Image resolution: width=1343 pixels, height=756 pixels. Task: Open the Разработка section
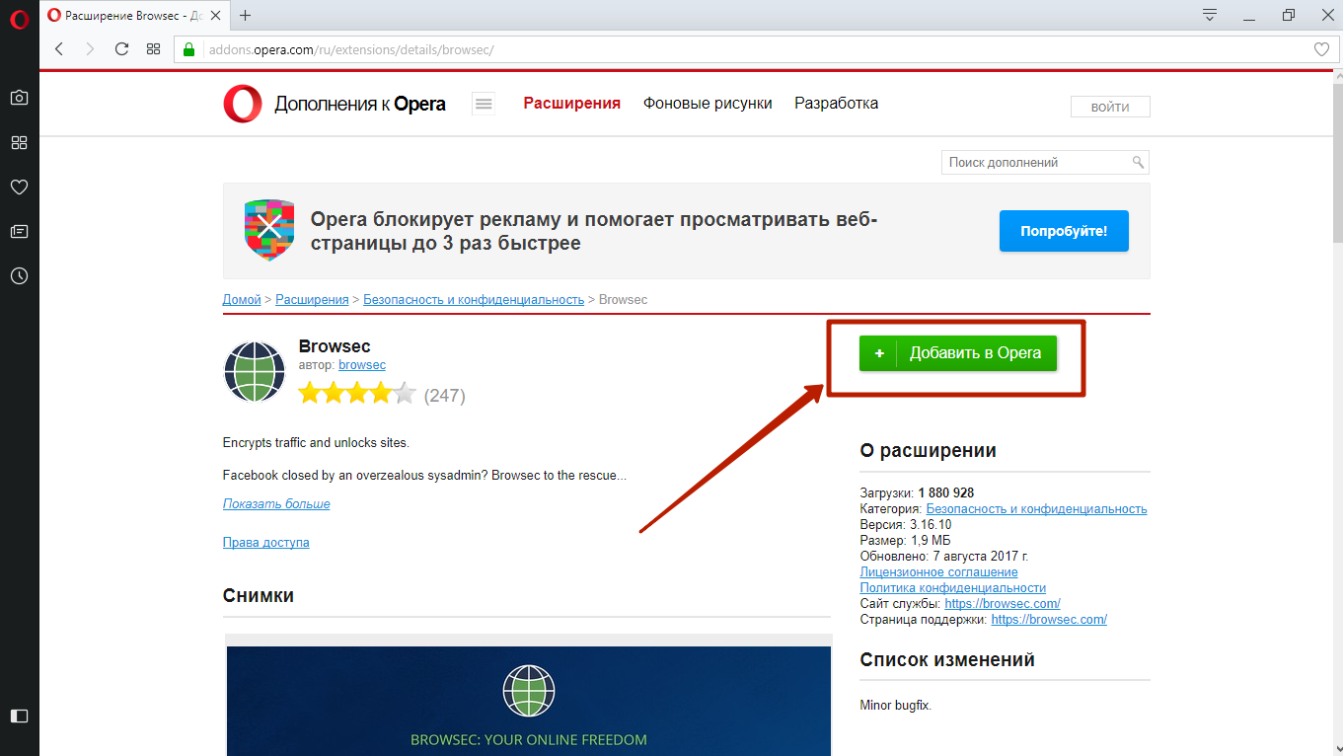tap(836, 103)
